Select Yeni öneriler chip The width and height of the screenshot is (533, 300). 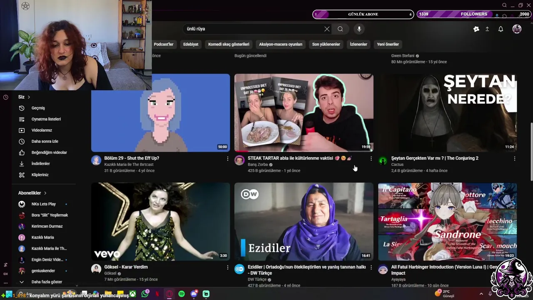[x=388, y=44]
